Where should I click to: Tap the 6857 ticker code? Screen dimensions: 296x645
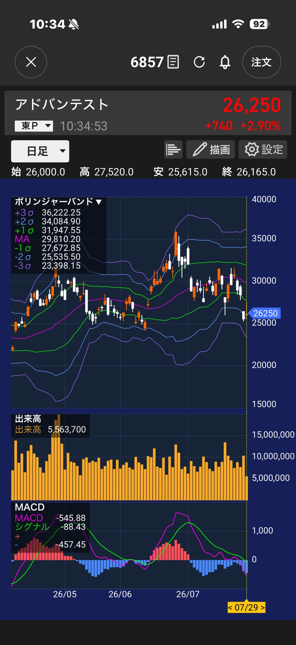click(x=147, y=62)
